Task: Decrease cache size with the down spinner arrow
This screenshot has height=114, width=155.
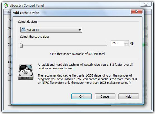Action: pyautogui.click(x=126, y=44)
